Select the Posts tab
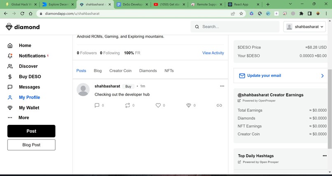 pos(81,71)
